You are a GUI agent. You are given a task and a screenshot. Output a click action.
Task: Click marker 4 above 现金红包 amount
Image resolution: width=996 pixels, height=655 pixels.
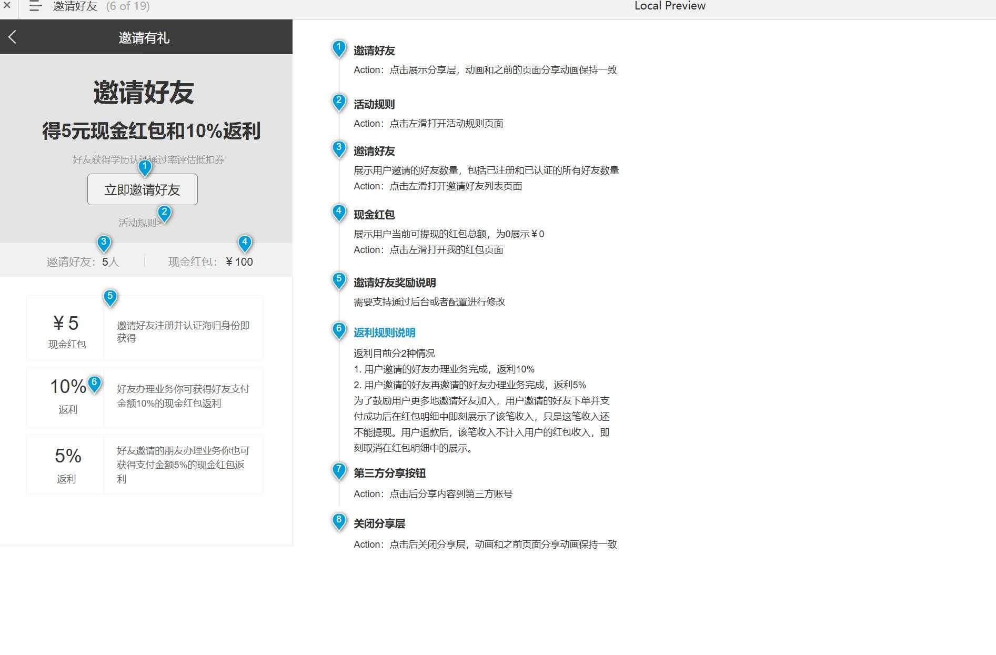click(x=245, y=243)
